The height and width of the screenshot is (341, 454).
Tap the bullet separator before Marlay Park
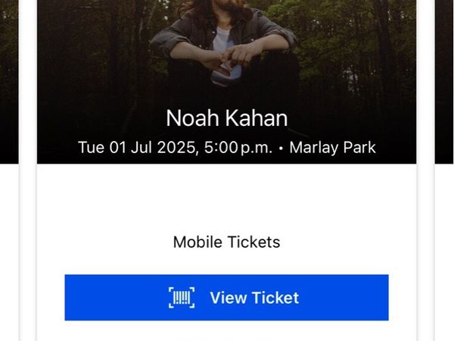pos(281,148)
